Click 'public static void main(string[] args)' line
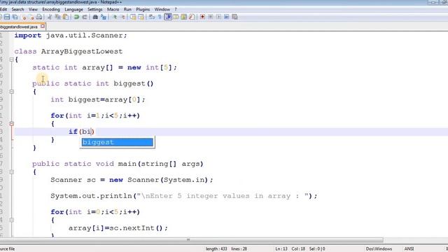The image size is (448, 252). coord(118,164)
